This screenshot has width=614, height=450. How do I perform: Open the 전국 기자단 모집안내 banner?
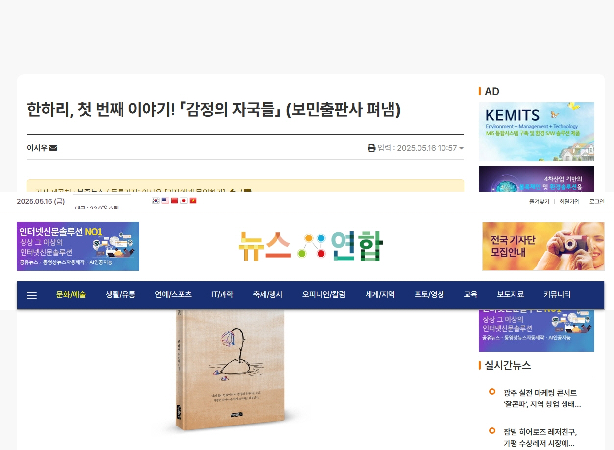543,246
